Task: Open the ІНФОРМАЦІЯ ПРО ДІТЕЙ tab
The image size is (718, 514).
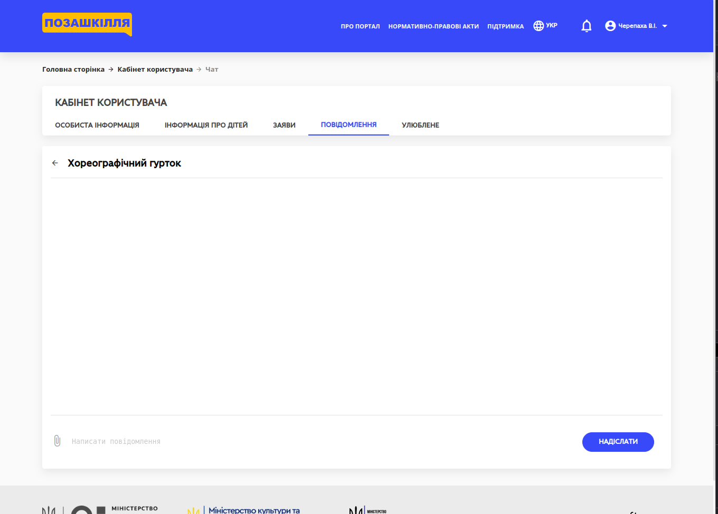Action: click(x=206, y=125)
